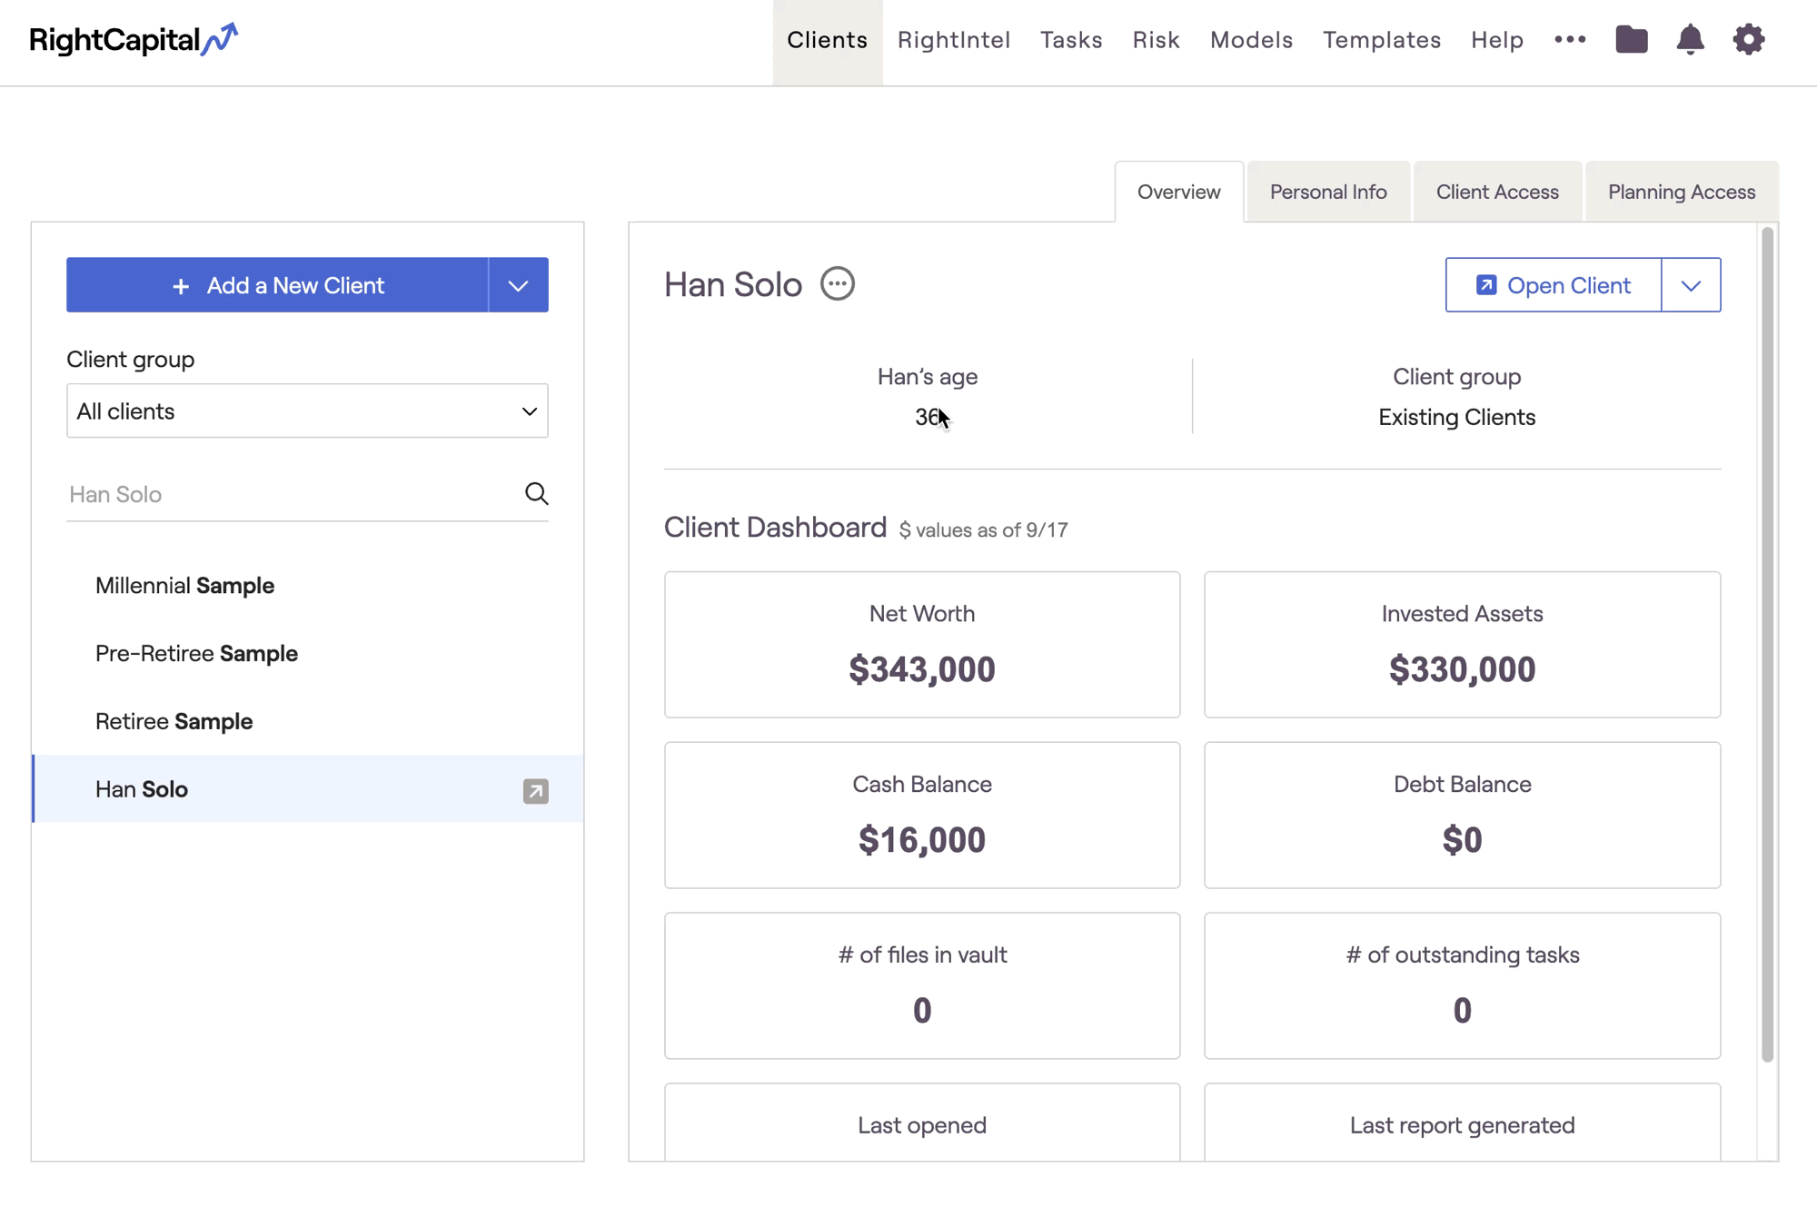This screenshot has height=1207, width=1817.
Task: Click the Invested Assets card
Action: [1462, 645]
